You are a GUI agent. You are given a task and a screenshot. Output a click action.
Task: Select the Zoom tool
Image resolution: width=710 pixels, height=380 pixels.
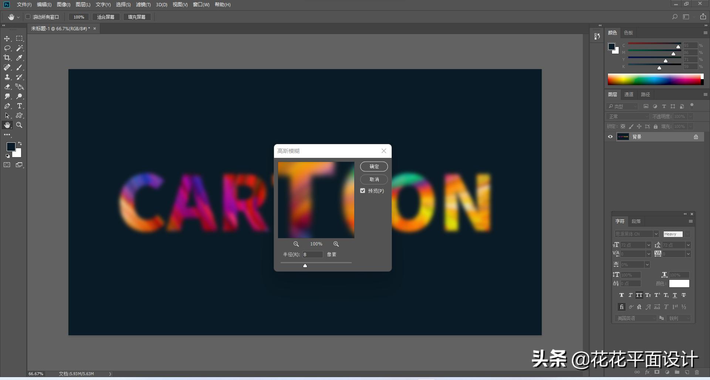(x=20, y=125)
